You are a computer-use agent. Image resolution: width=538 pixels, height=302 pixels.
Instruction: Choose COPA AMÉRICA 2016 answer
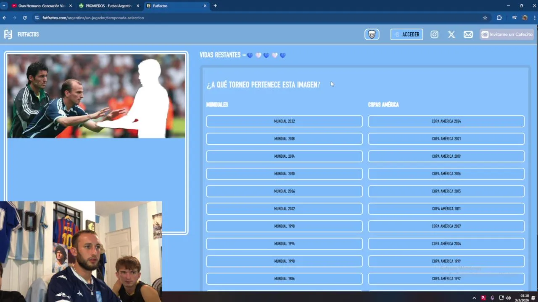pos(446,174)
